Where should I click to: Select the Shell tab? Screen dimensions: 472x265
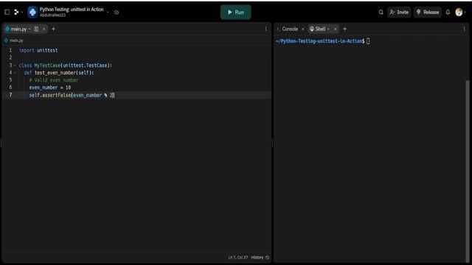[x=320, y=29]
